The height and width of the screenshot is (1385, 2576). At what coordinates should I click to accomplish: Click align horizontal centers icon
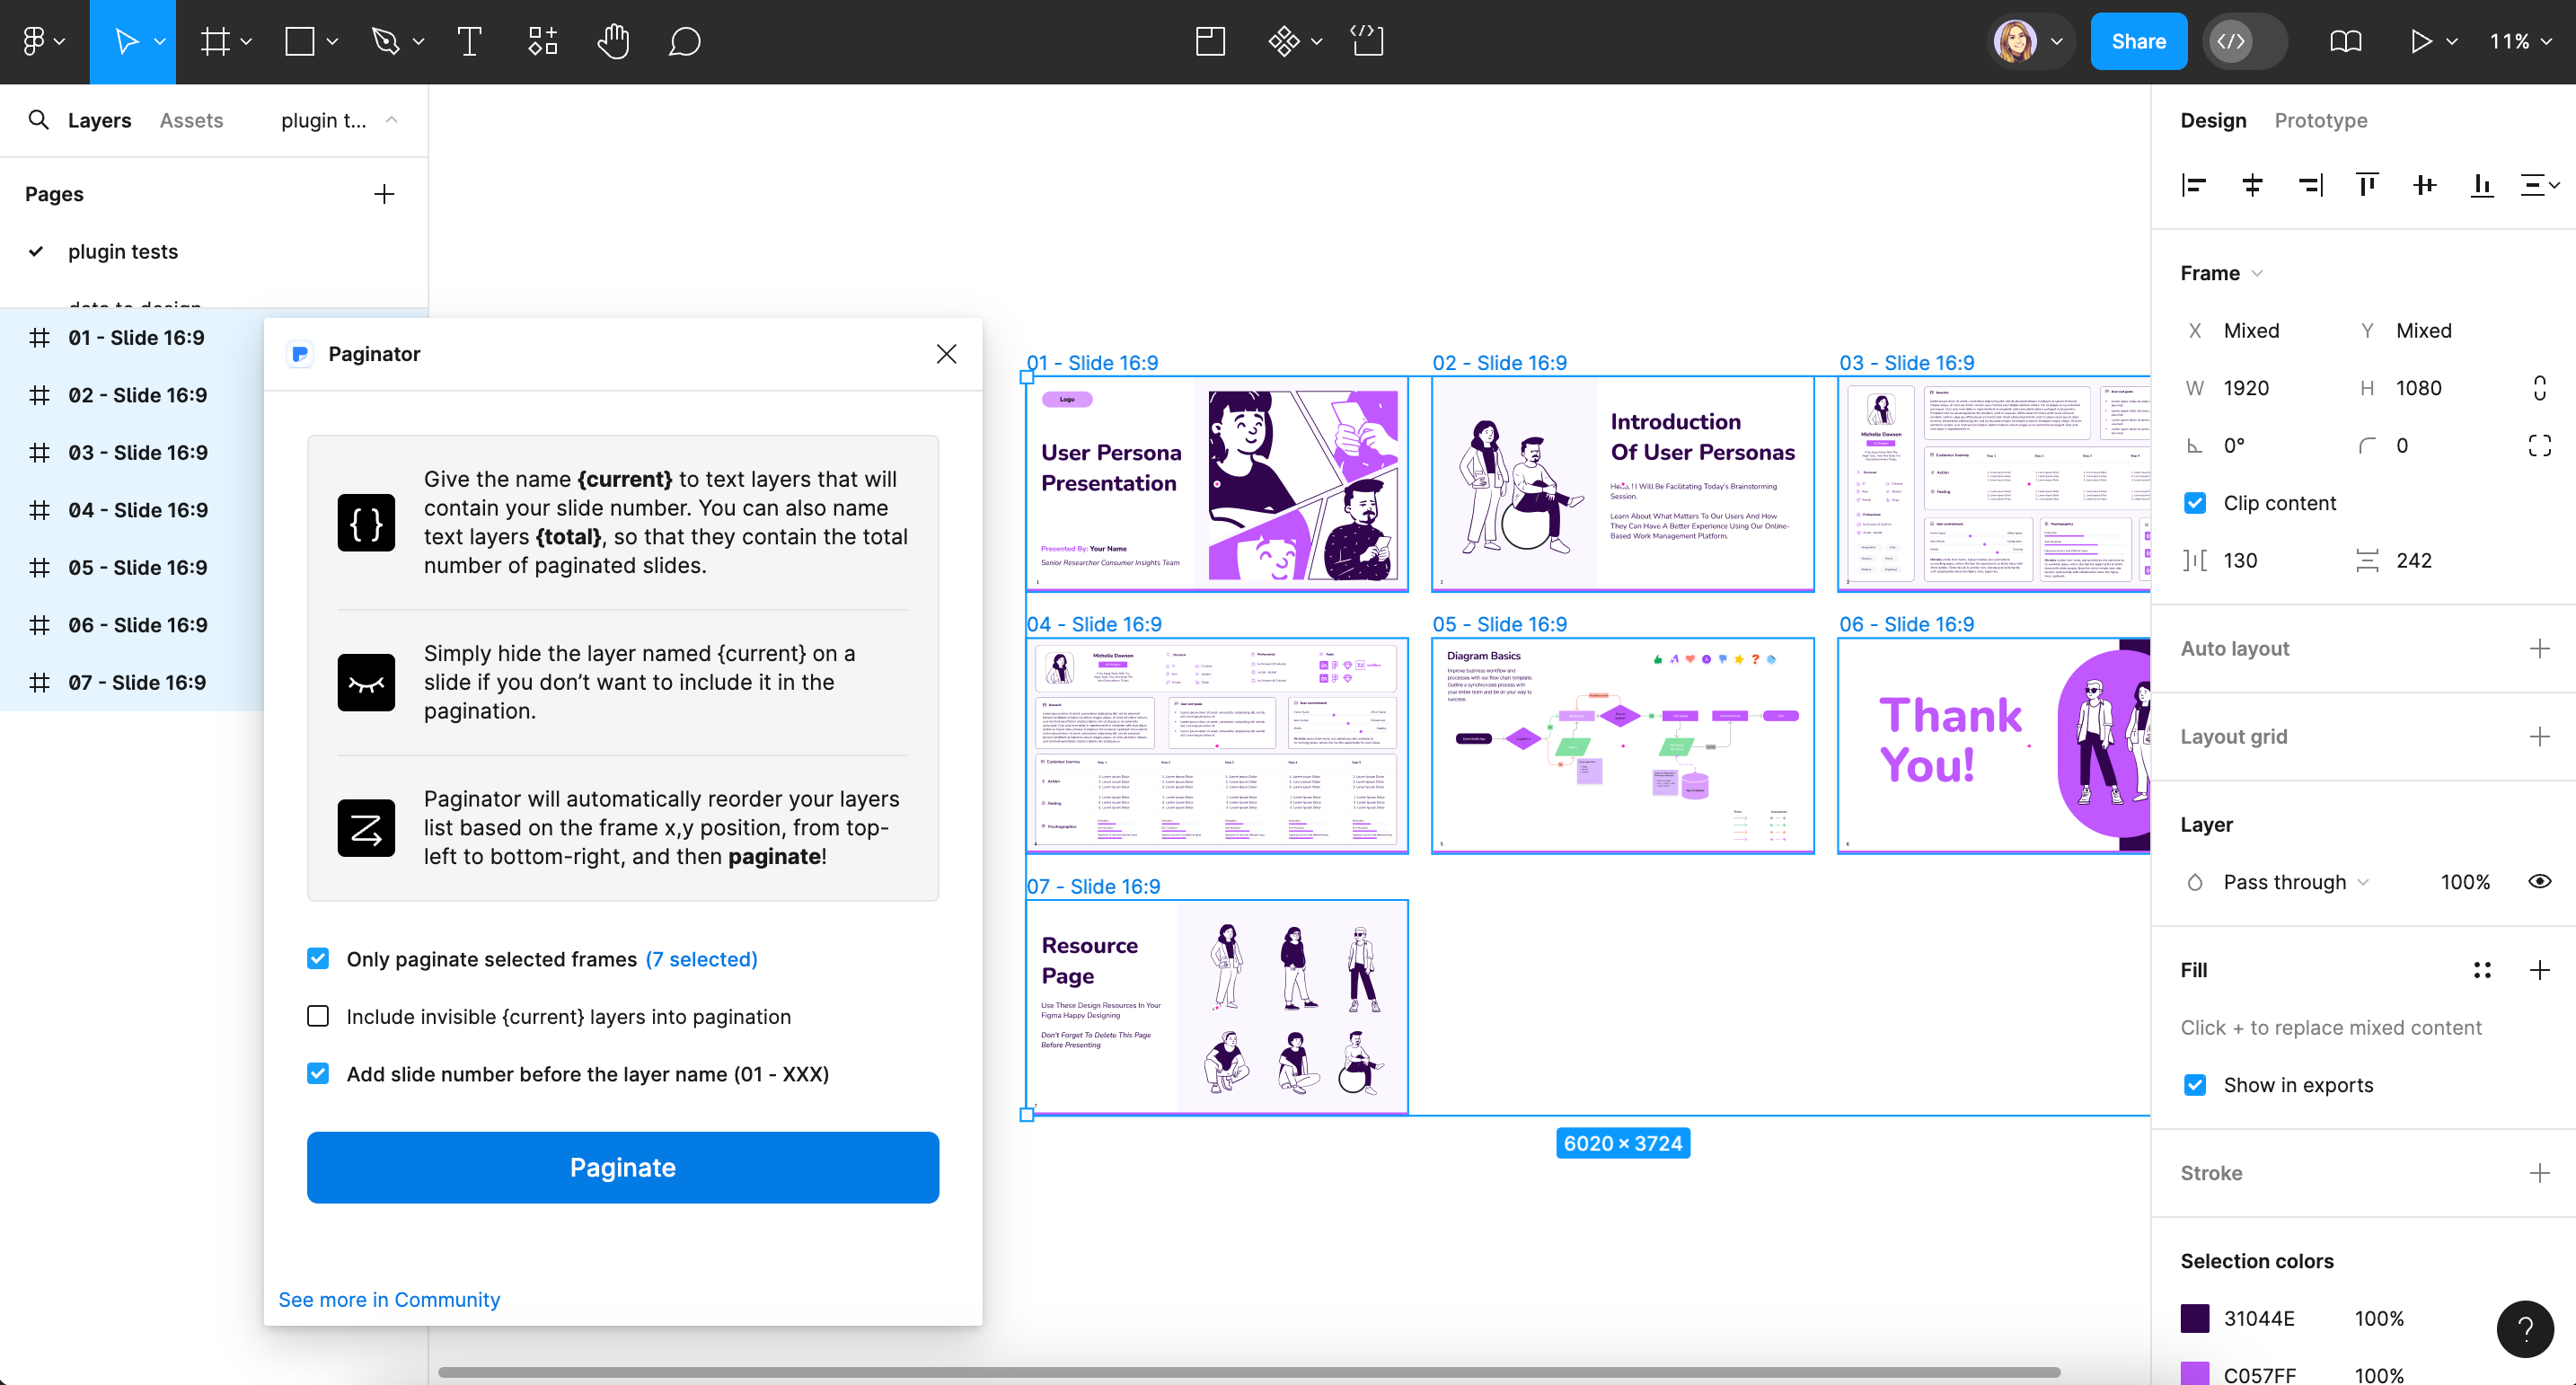point(2252,185)
